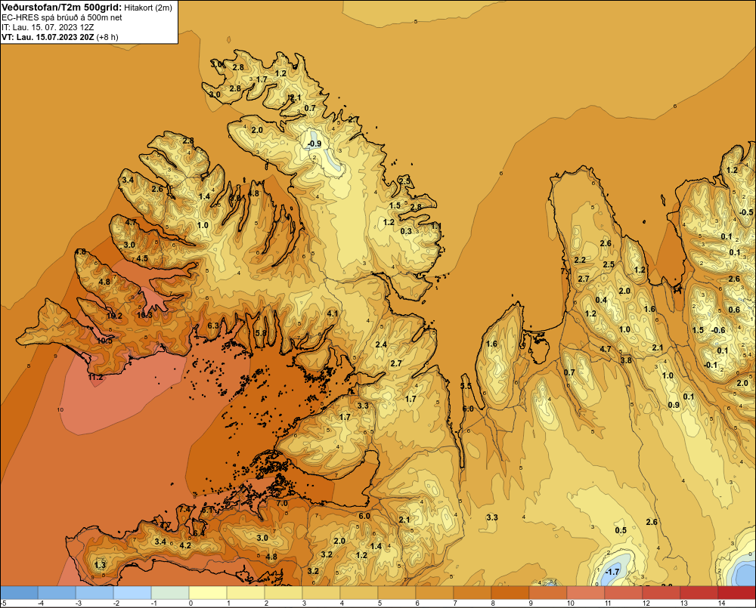Screen dimensions: 756x608
Task: Pick the legend swatch between -2 and -1
Action: [x=132, y=593]
